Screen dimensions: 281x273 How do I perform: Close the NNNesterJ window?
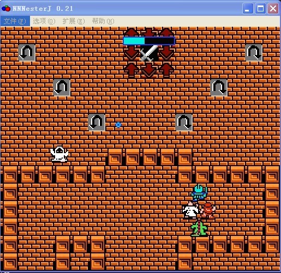click(x=273, y=8)
